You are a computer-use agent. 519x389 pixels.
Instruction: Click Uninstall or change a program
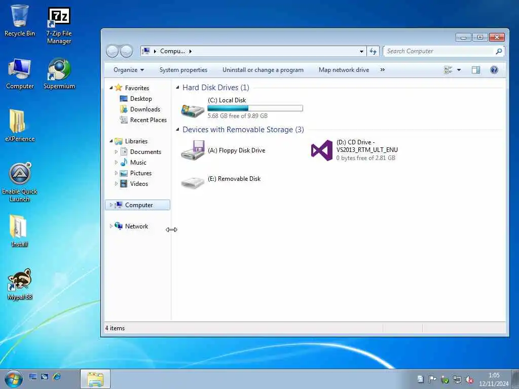click(x=263, y=70)
